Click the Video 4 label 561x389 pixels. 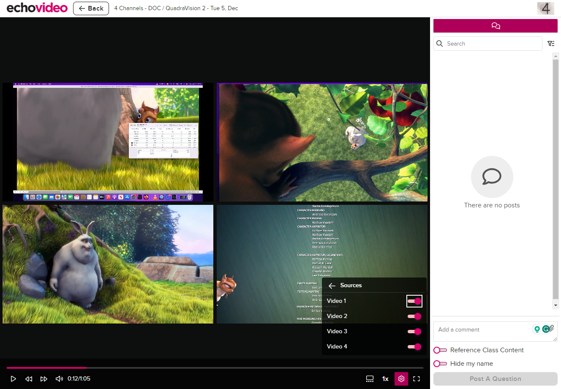[x=337, y=347]
